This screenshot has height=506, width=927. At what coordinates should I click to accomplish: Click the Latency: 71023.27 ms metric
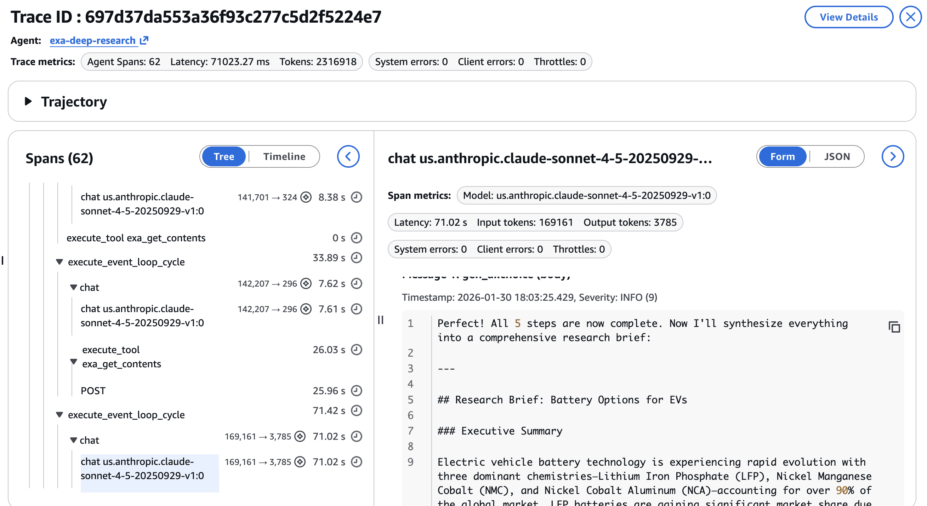click(x=220, y=62)
